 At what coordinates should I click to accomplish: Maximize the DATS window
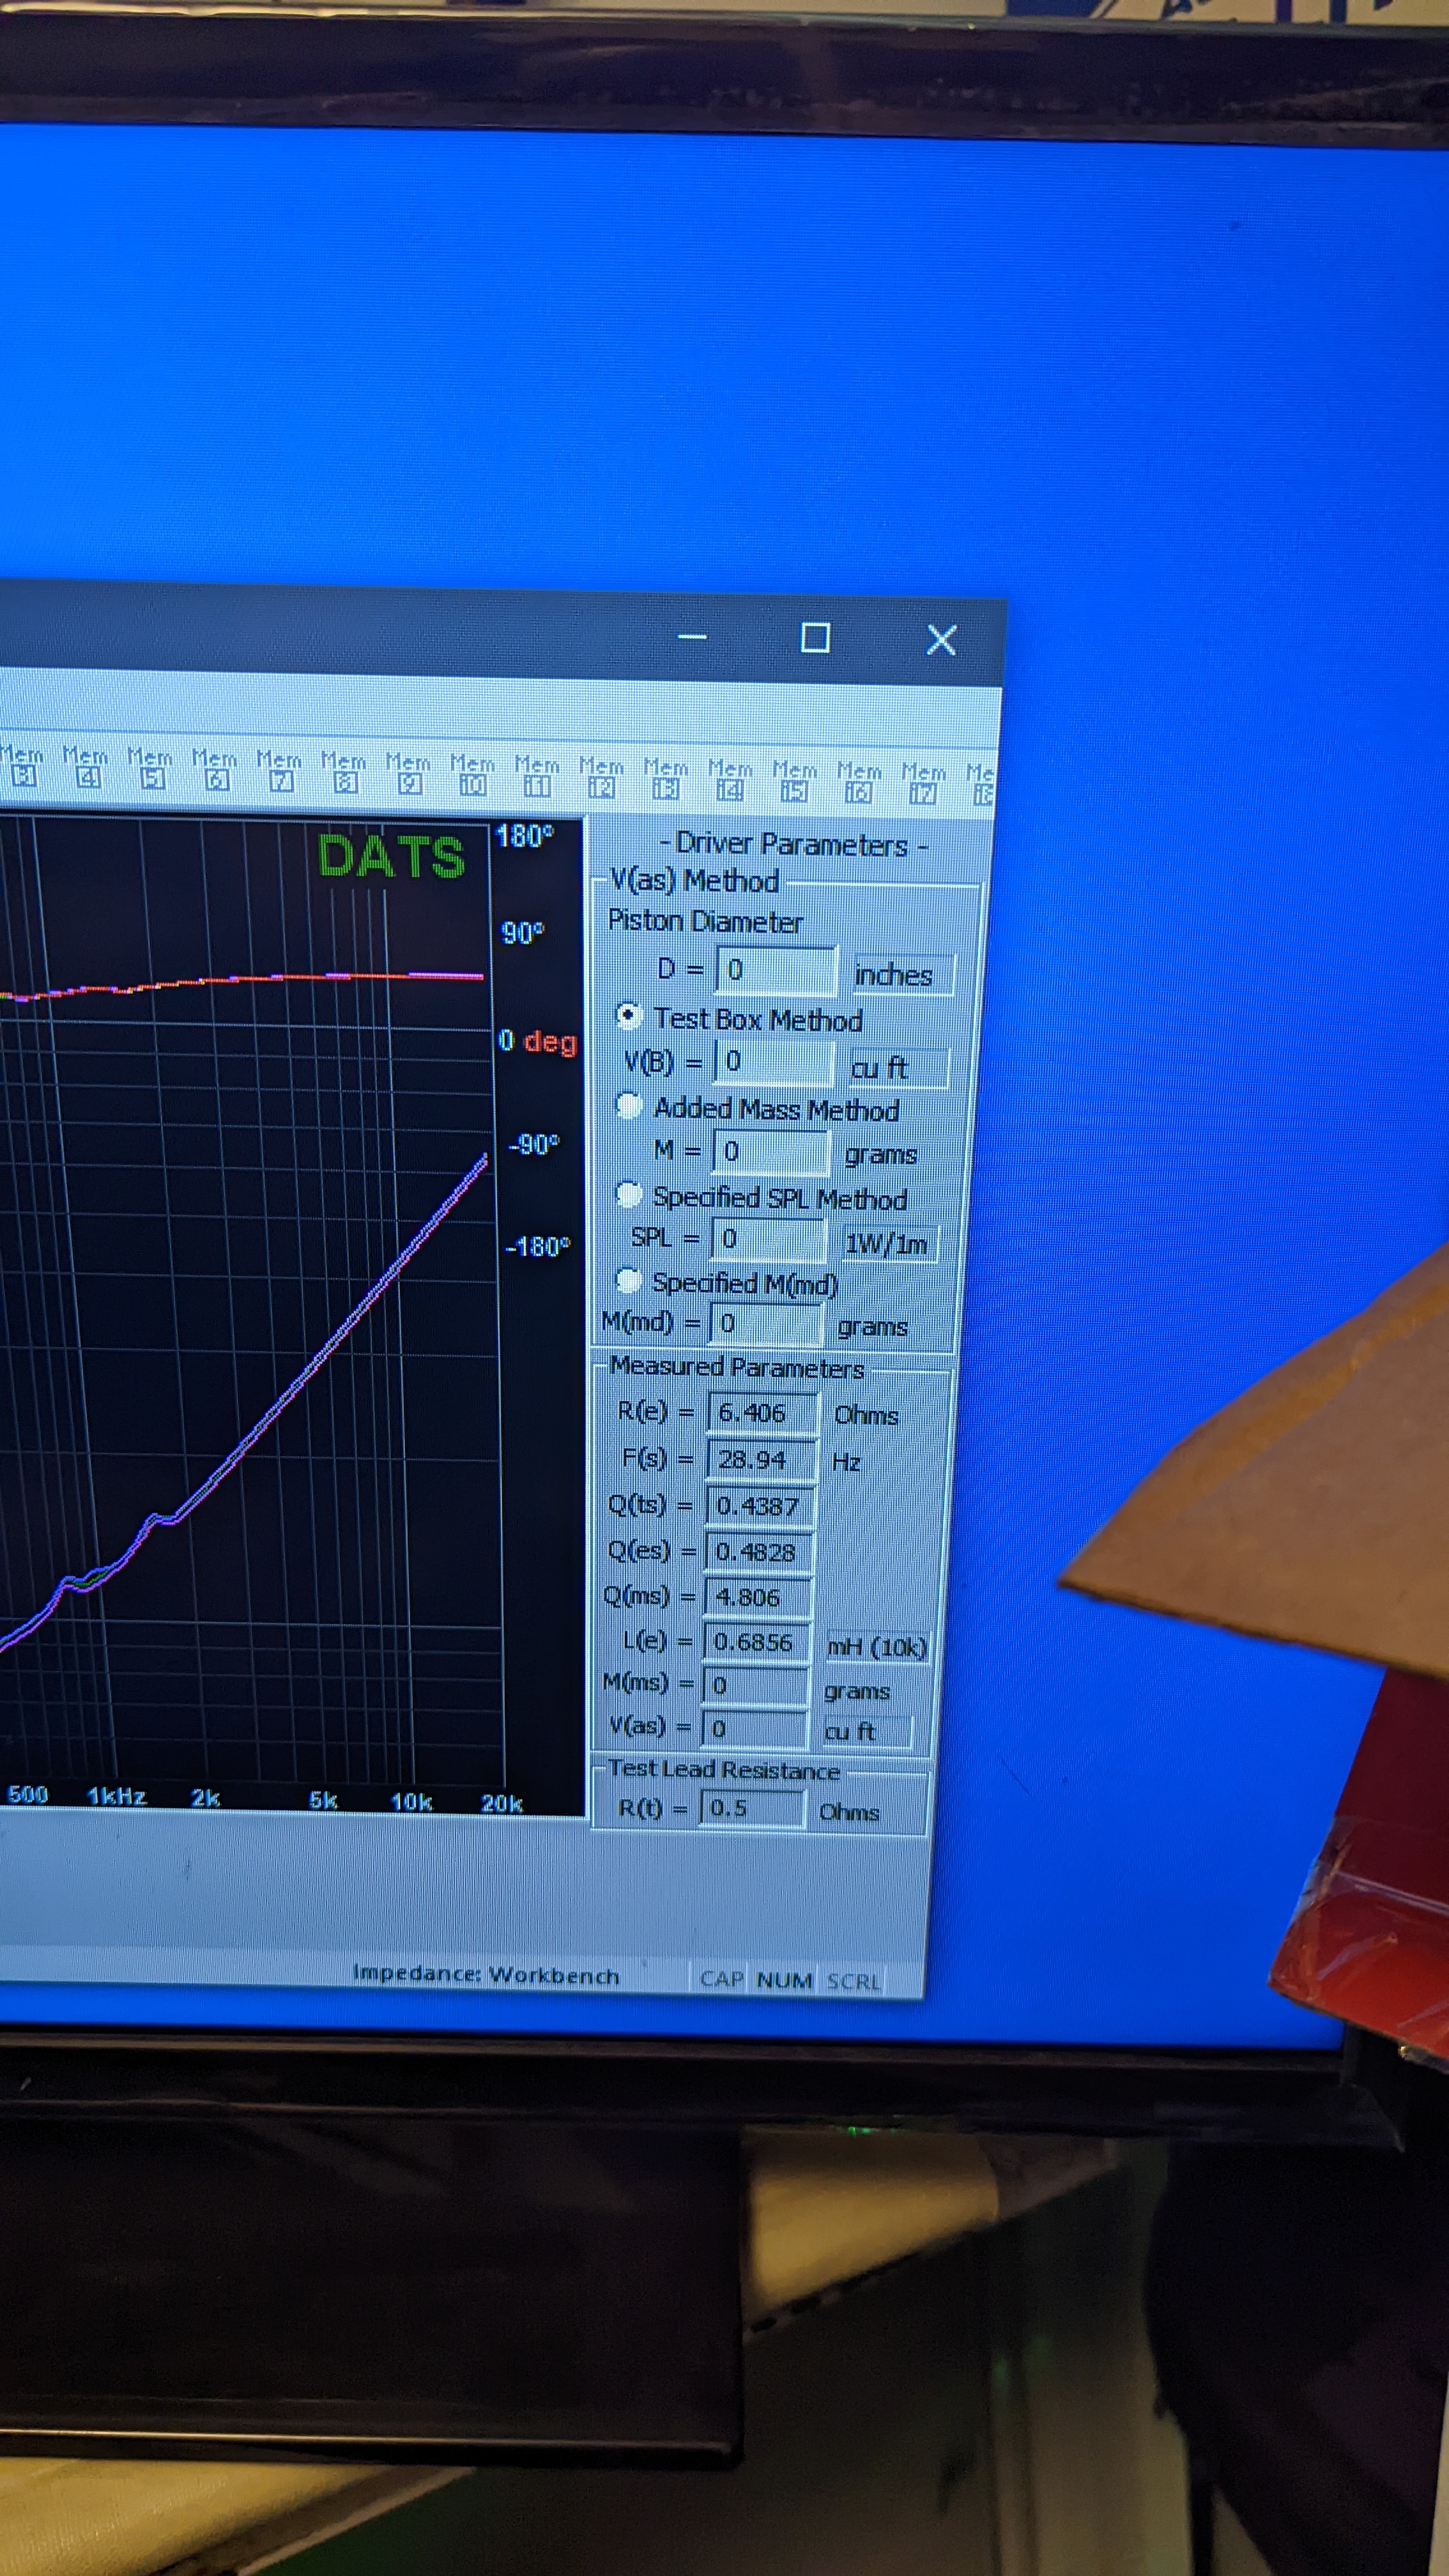[x=815, y=637]
